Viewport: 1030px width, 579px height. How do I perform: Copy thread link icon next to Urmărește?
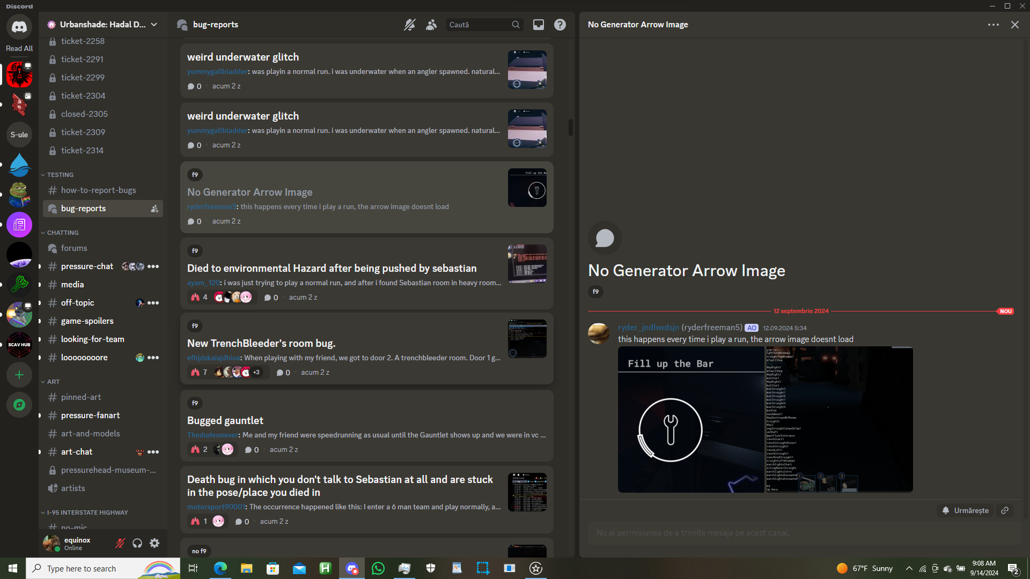(x=1005, y=510)
